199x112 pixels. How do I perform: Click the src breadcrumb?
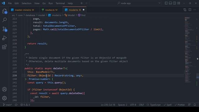click(13, 15)
